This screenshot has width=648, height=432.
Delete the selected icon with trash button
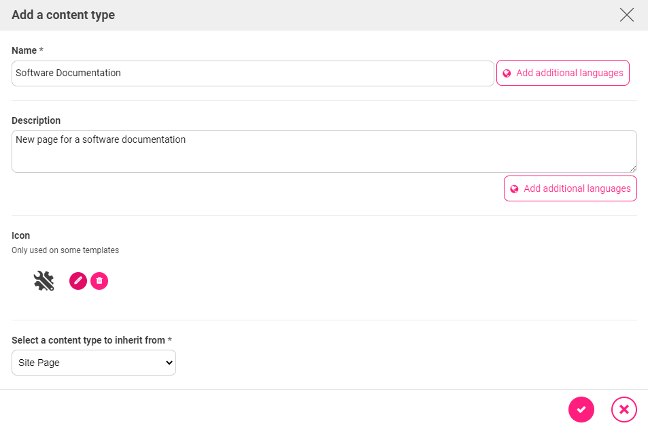click(x=99, y=281)
